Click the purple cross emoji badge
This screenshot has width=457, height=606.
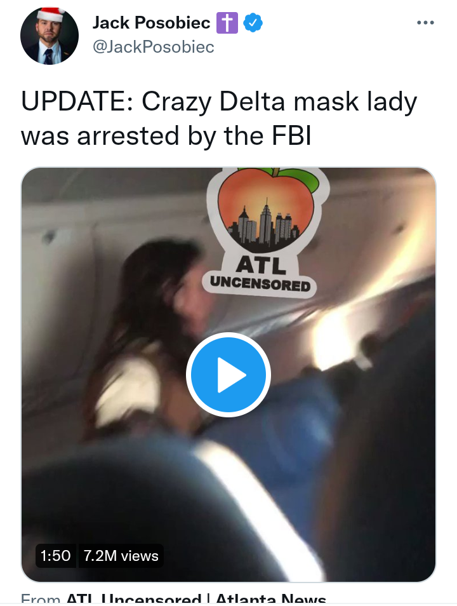tap(227, 23)
